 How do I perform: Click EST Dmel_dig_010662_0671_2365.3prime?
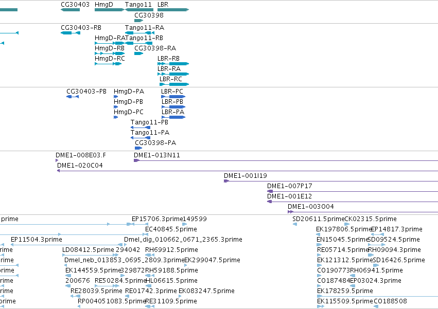[183, 240]
